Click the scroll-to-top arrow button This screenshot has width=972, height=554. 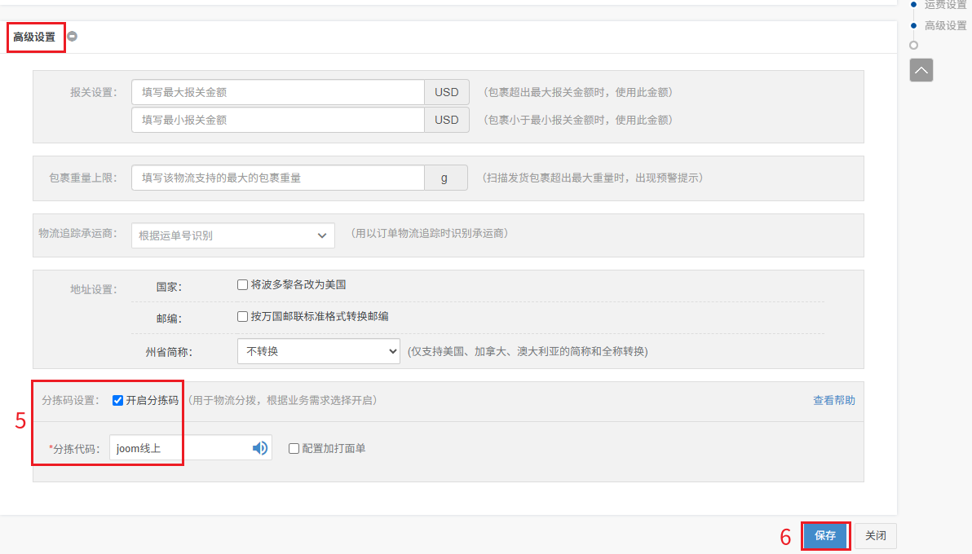[x=921, y=70]
